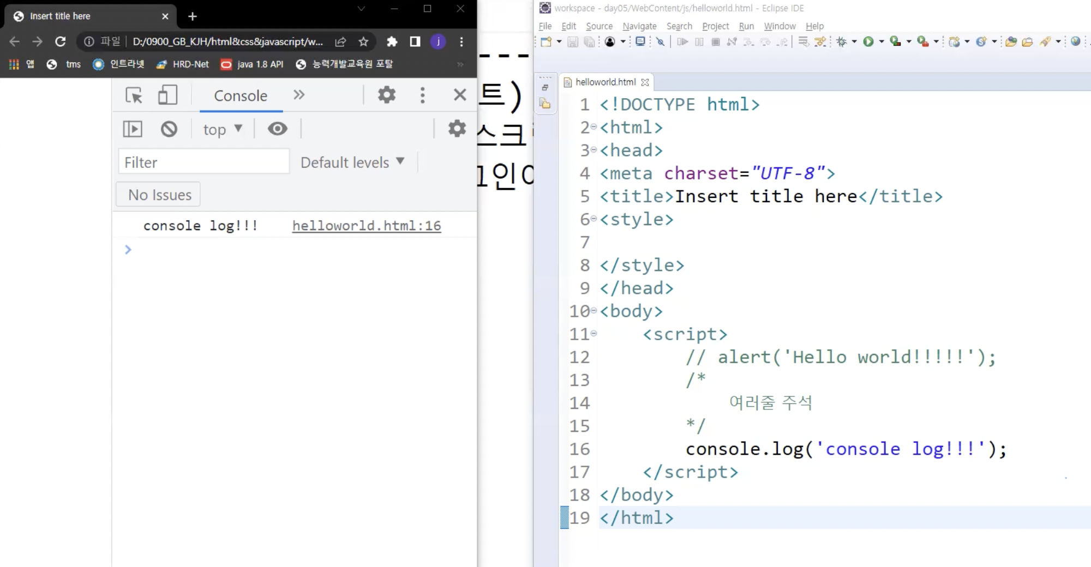1091x567 pixels.
Task: Click the Clear console icon
Action: pyautogui.click(x=169, y=129)
